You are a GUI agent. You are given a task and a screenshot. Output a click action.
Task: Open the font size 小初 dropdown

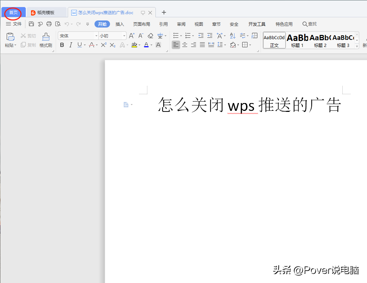(x=124, y=36)
